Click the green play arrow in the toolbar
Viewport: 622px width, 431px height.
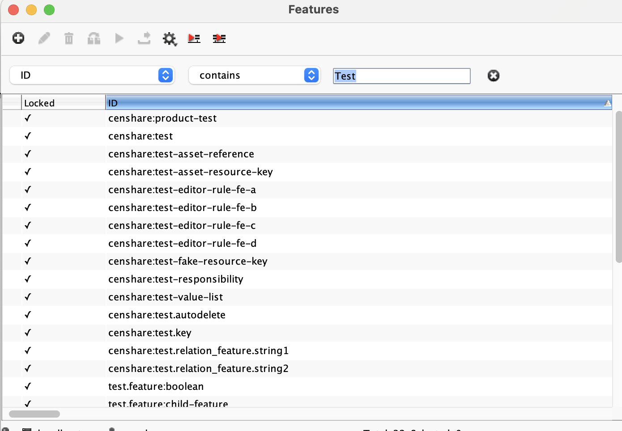119,38
